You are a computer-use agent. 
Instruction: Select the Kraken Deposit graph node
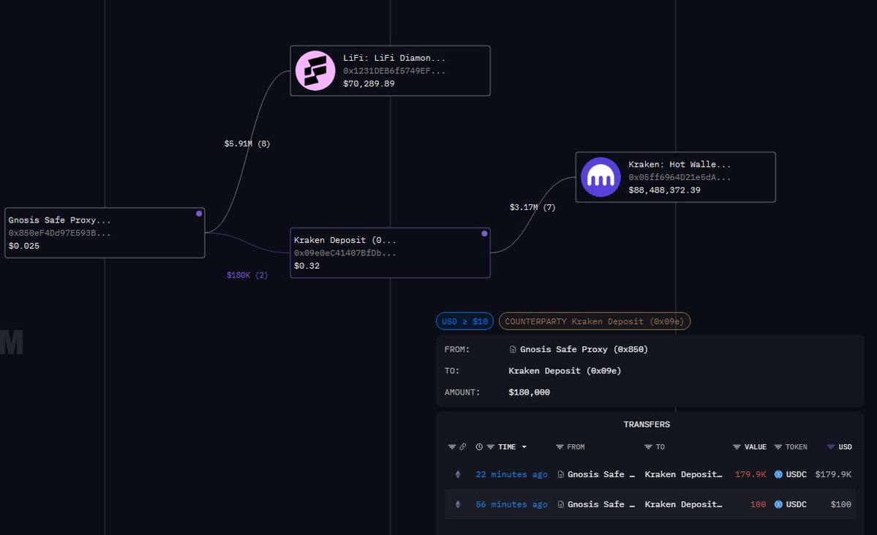391,252
